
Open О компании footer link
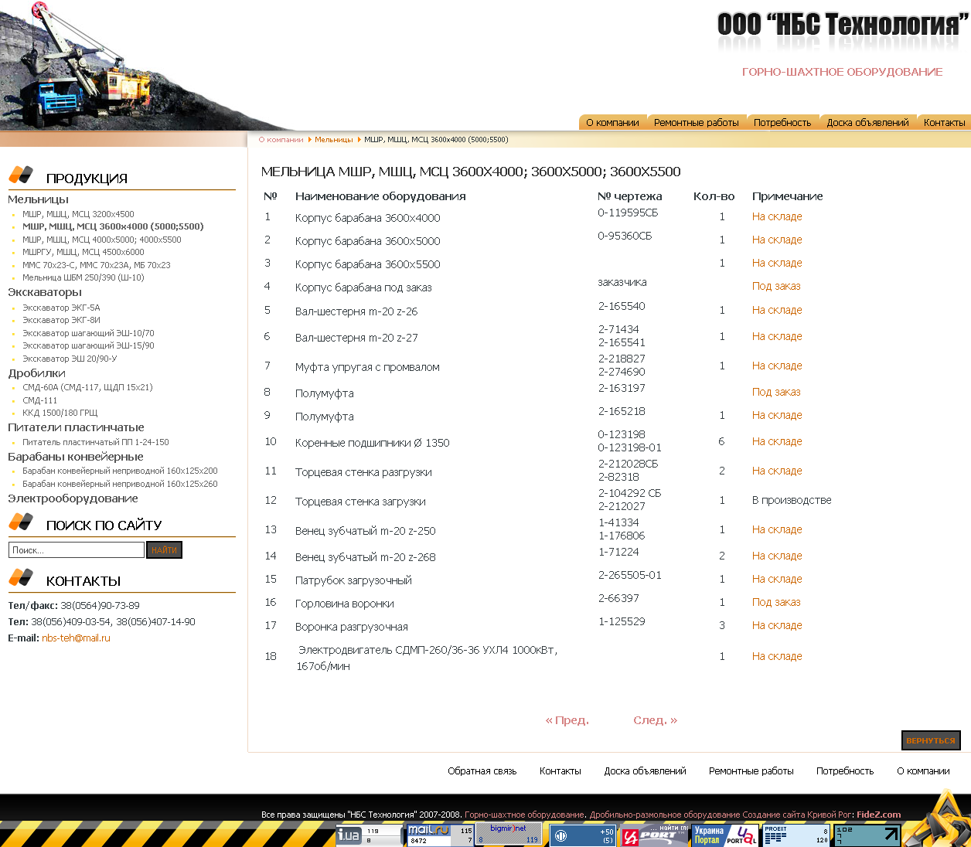[923, 771]
